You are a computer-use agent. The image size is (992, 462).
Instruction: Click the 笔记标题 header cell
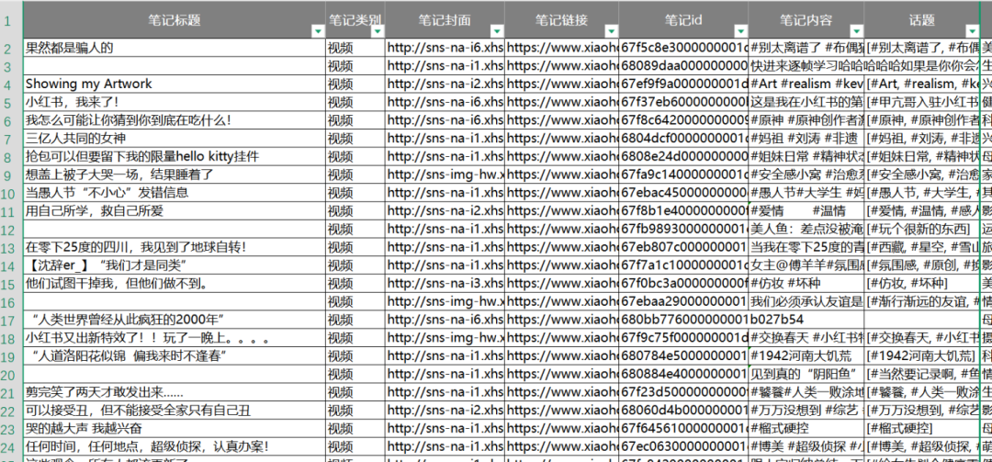174,19
